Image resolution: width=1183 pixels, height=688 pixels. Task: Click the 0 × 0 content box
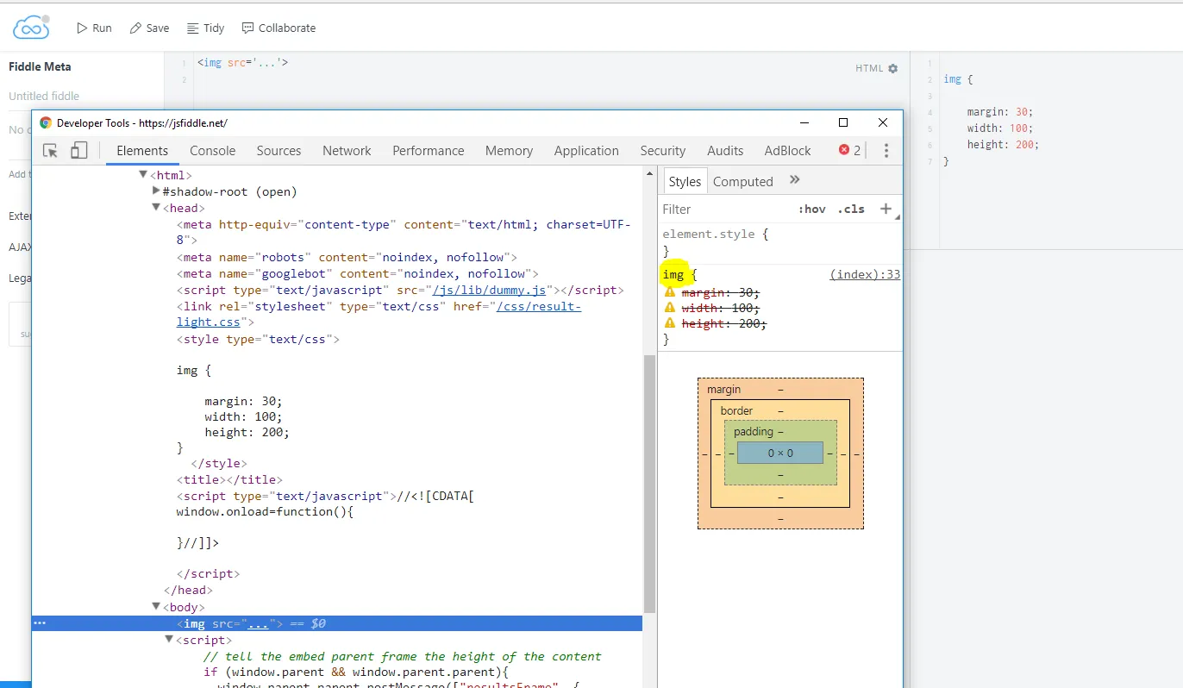click(x=780, y=453)
